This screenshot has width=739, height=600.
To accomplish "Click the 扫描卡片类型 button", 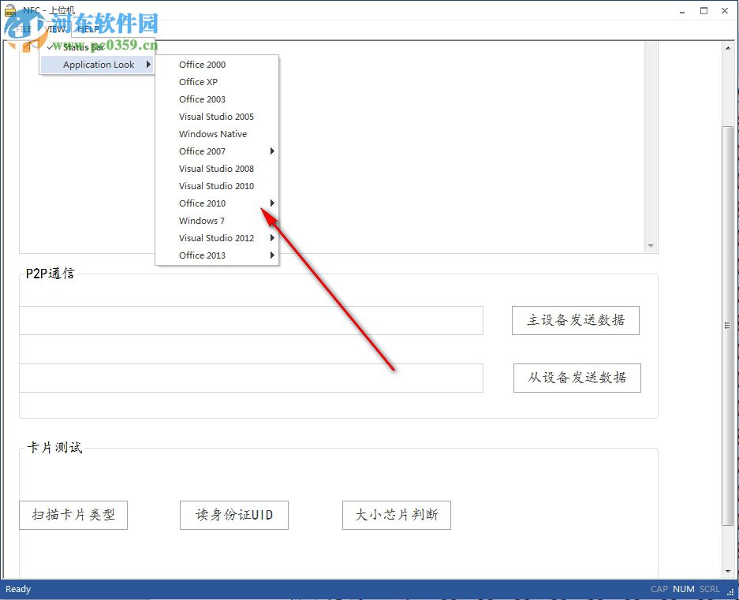I will click(x=73, y=515).
